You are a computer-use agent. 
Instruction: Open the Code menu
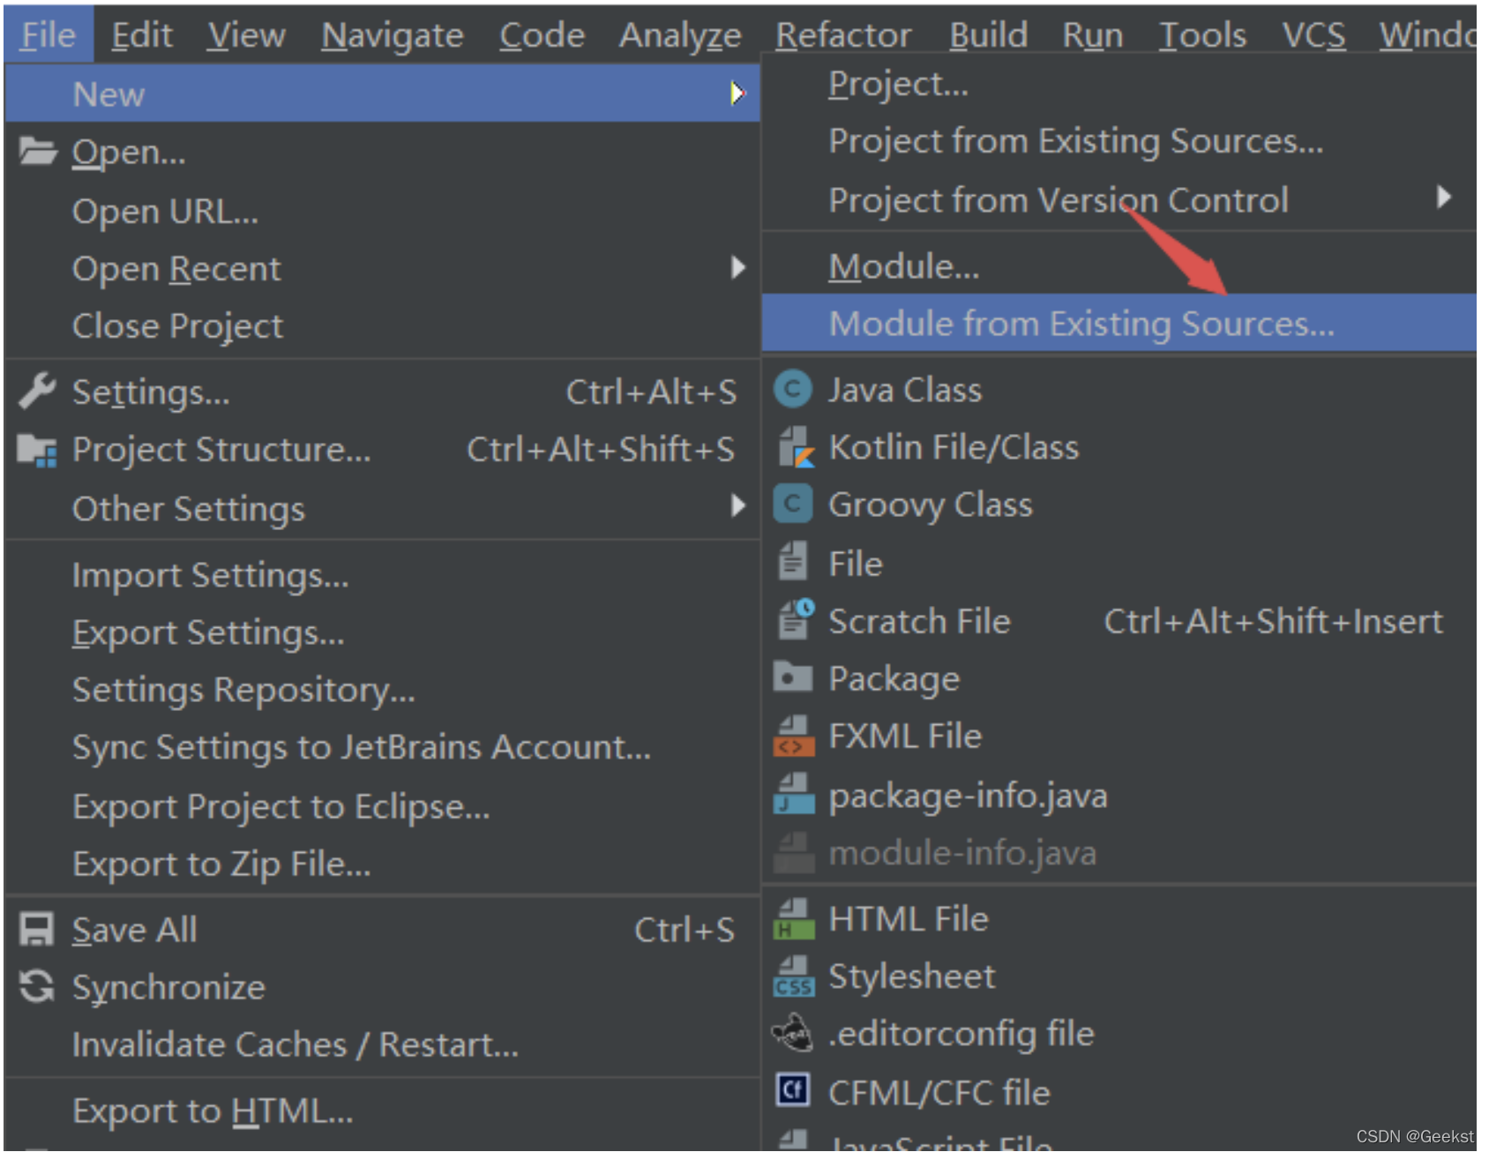pos(542,35)
